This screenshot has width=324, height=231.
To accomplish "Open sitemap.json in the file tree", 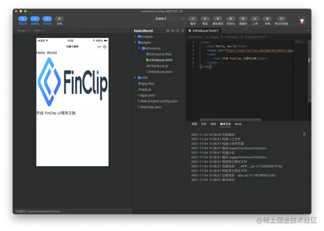I will tap(150, 107).
